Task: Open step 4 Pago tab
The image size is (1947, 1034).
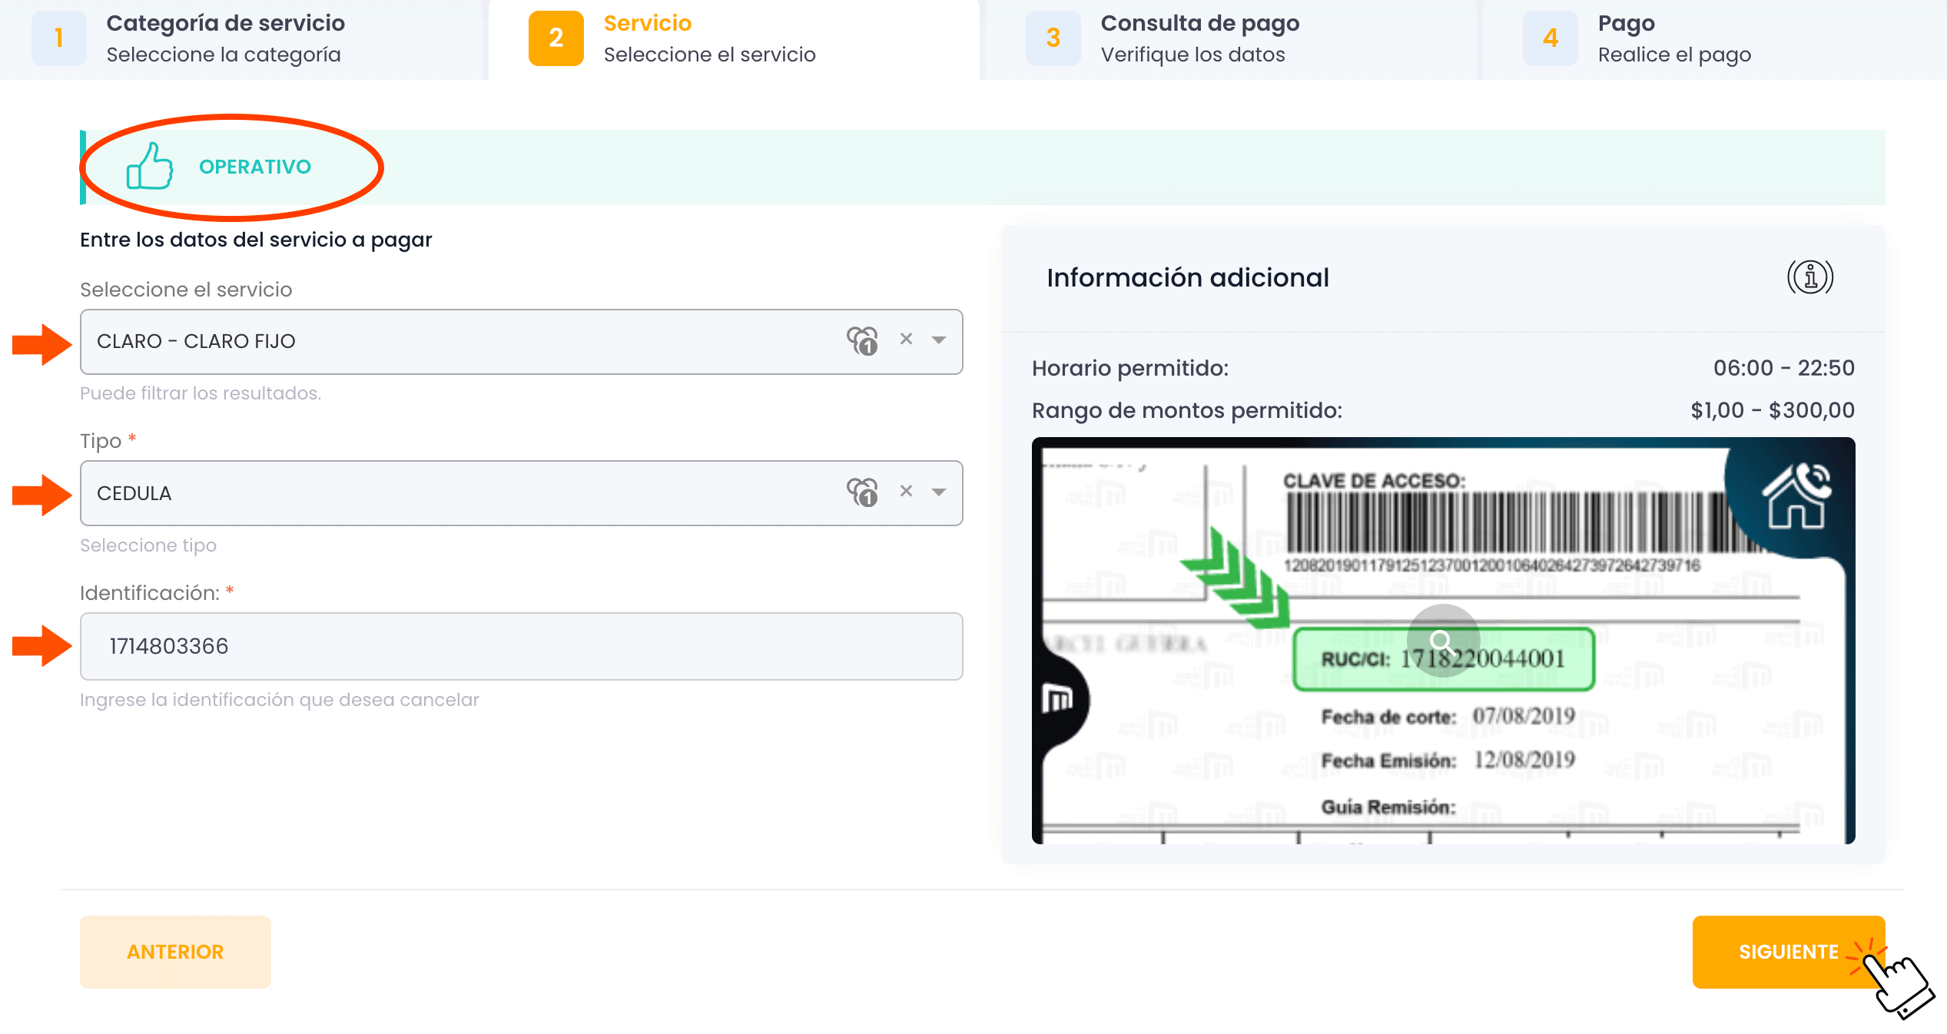Action: 1714,39
